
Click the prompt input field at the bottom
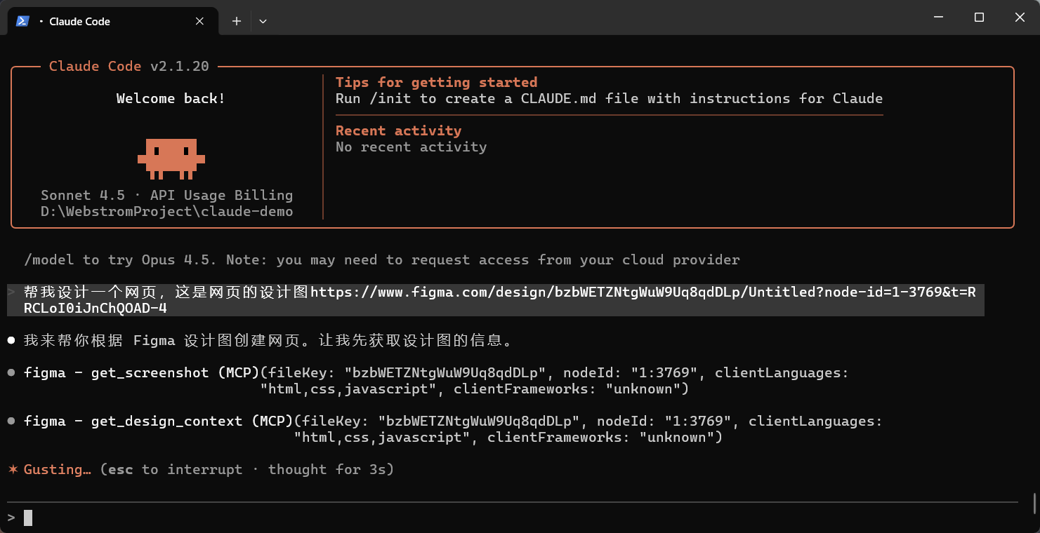[513, 518]
